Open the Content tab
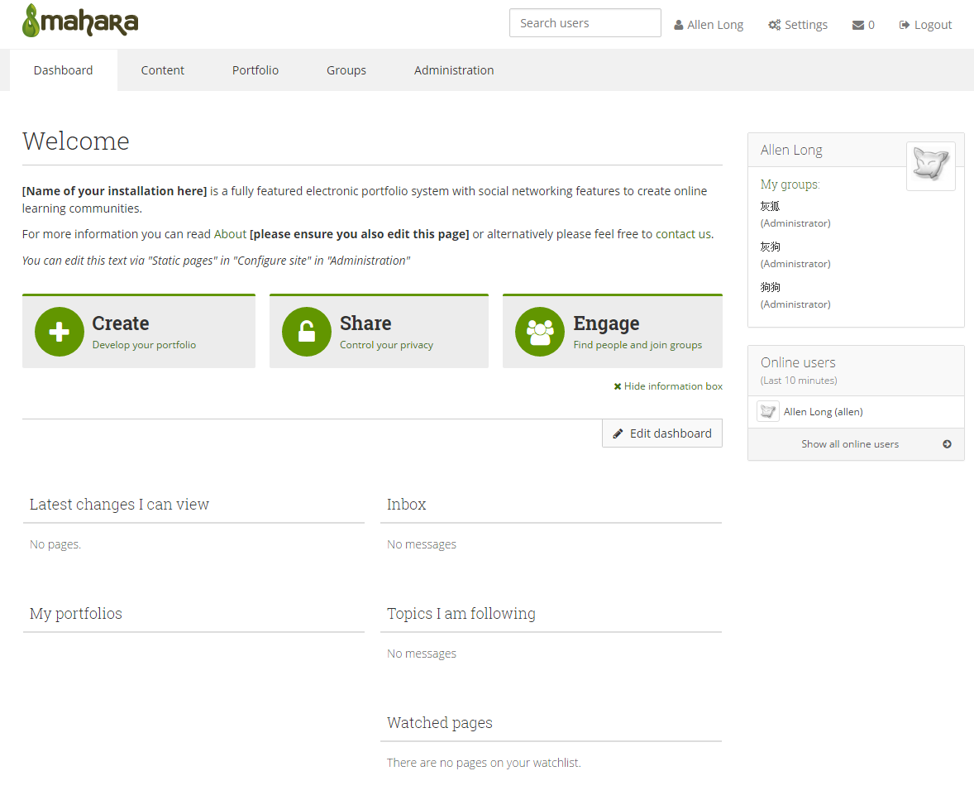The image size is (974, 795). [x=162, y=70]
